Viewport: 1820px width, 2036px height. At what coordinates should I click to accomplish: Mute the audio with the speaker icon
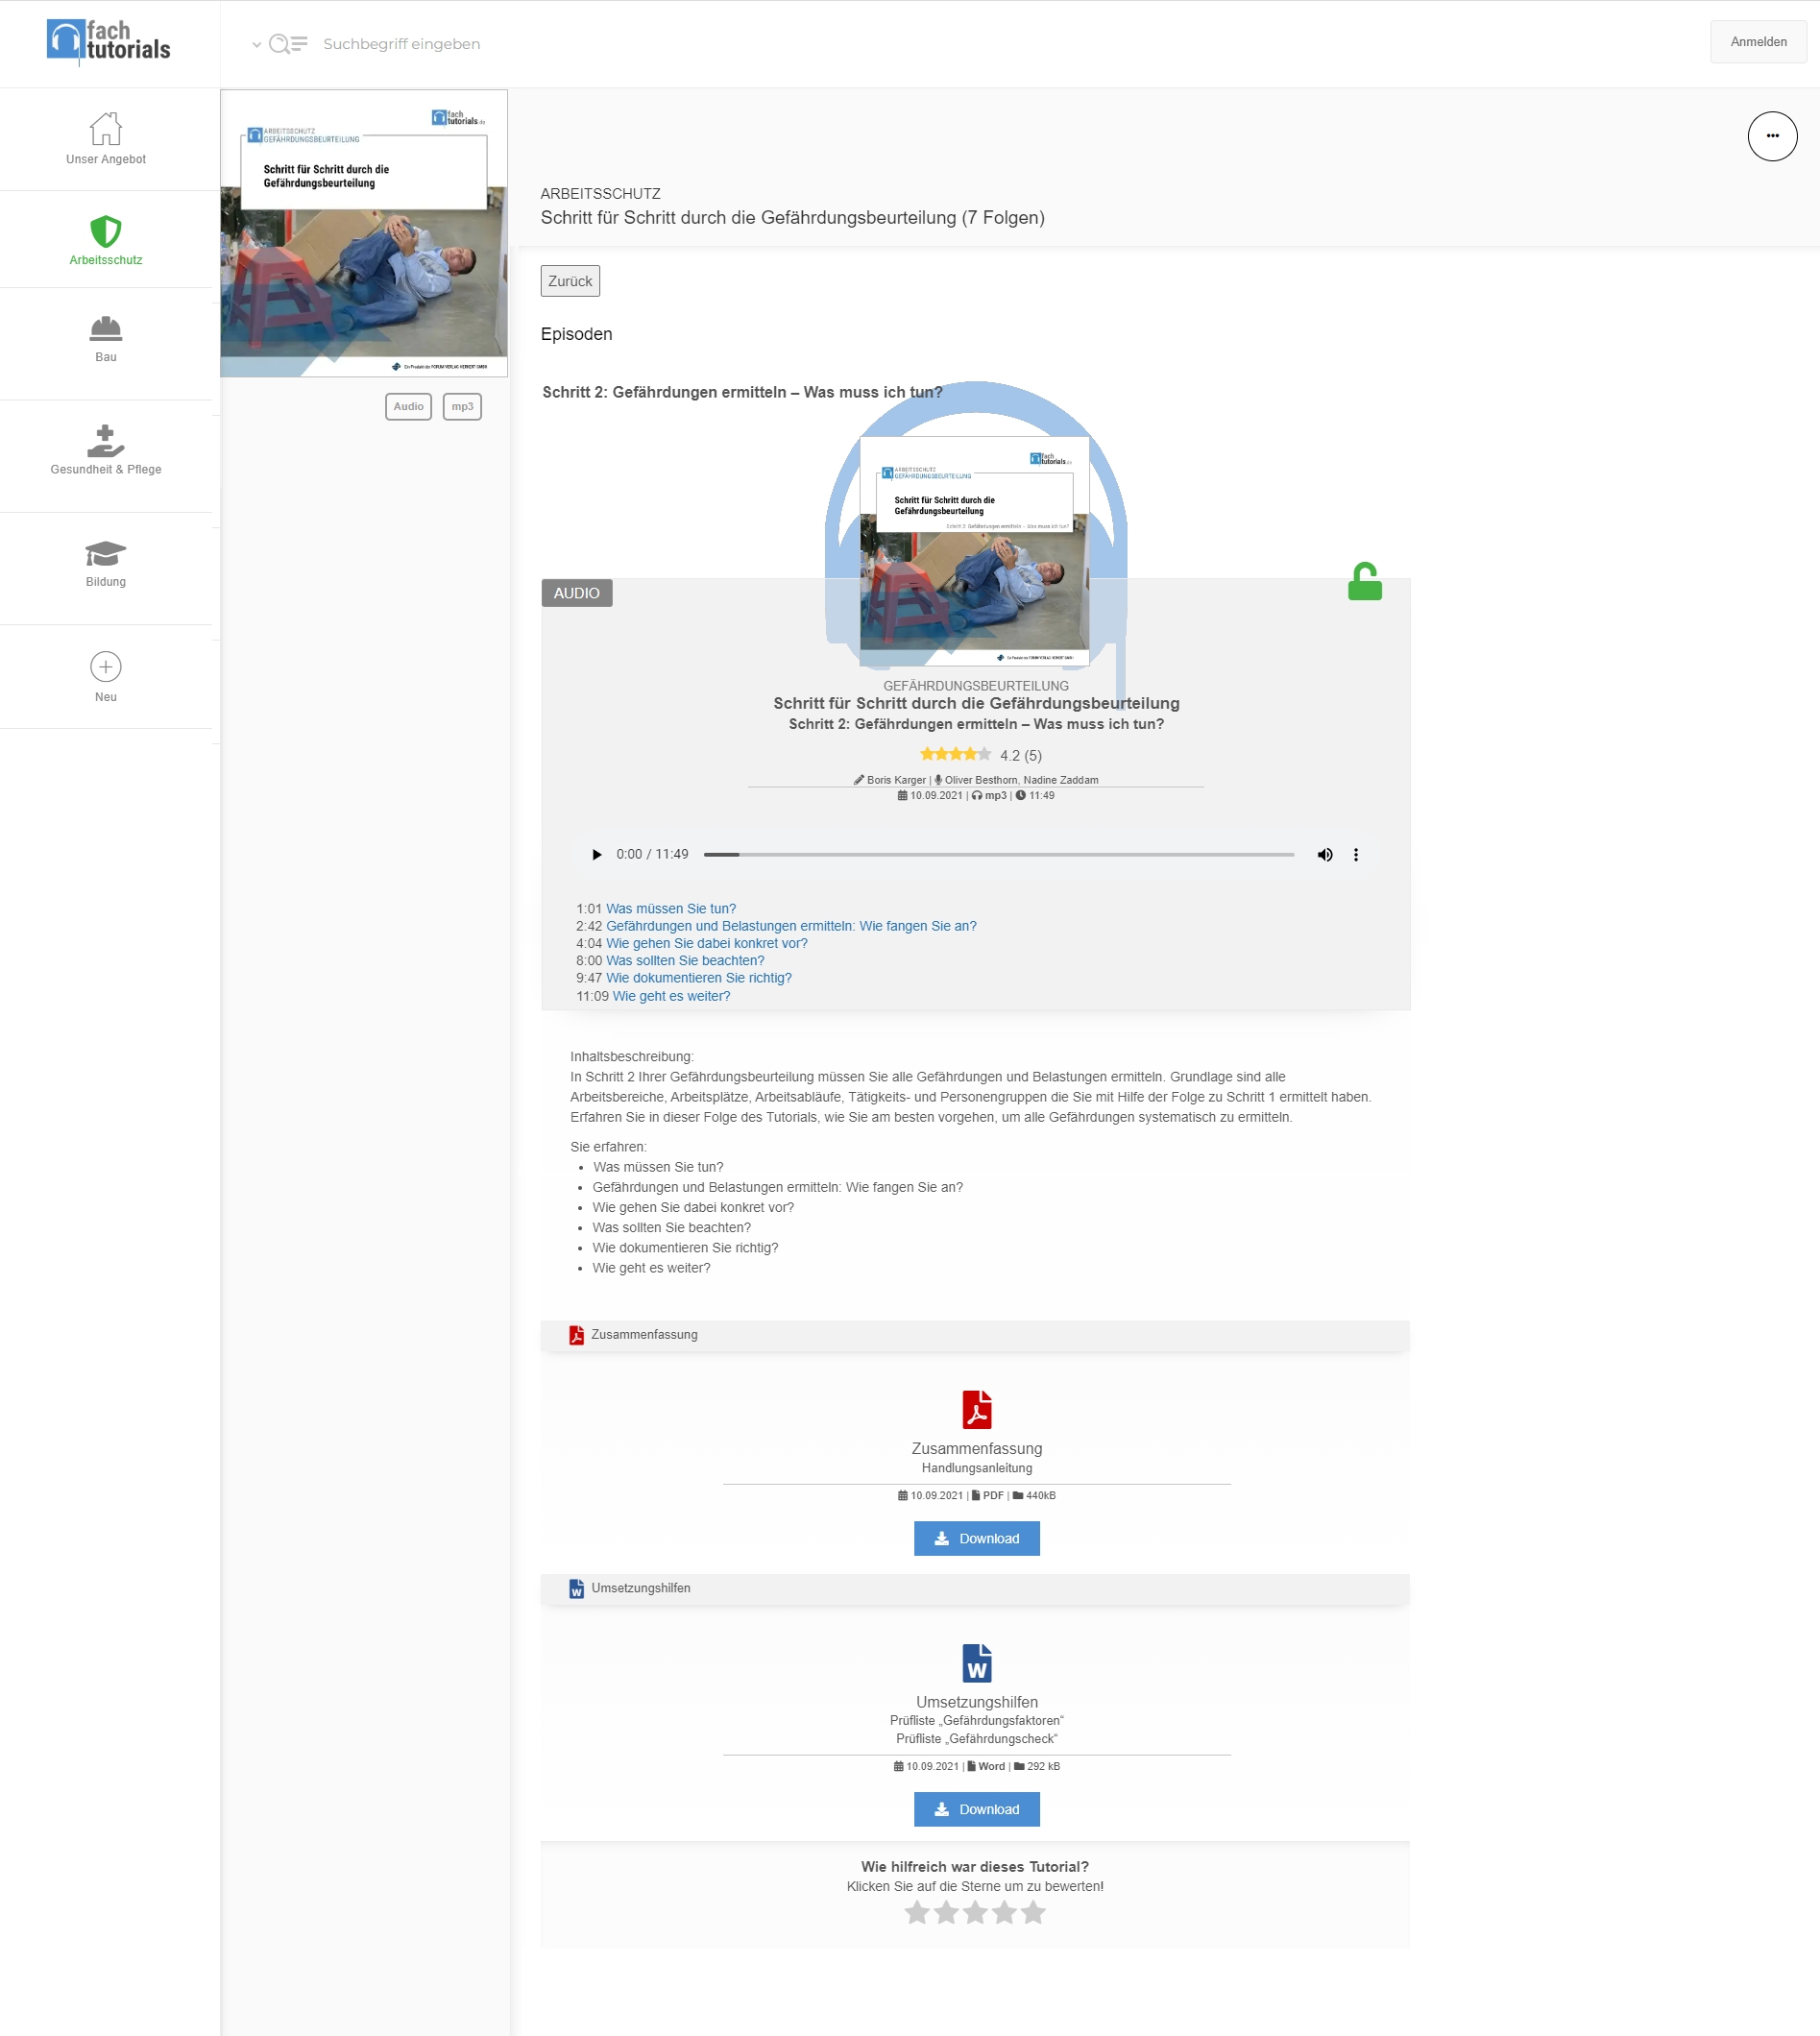1325,855
